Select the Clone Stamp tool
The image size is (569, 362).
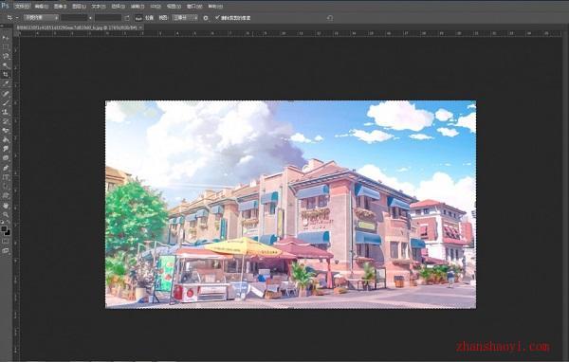point(6,112)
